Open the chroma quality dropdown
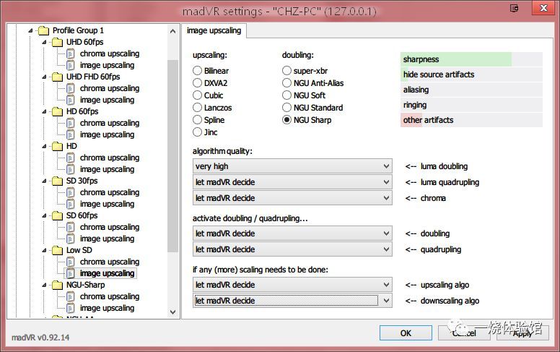 coord(292,198)
